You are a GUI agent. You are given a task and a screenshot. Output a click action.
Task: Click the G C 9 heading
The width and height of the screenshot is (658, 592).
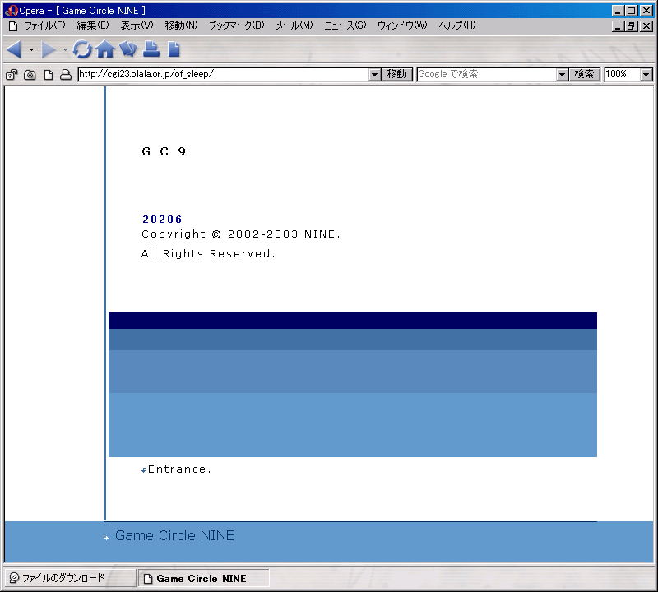tap(164, 151)
